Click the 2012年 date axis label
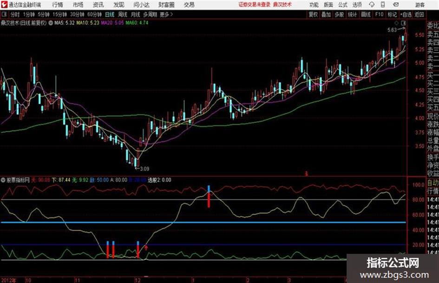The image size is (439, 283). tap(9, 280)
